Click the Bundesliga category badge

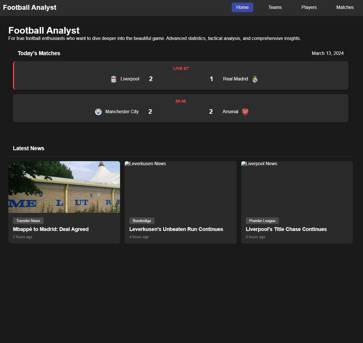[x=142, y=221]
